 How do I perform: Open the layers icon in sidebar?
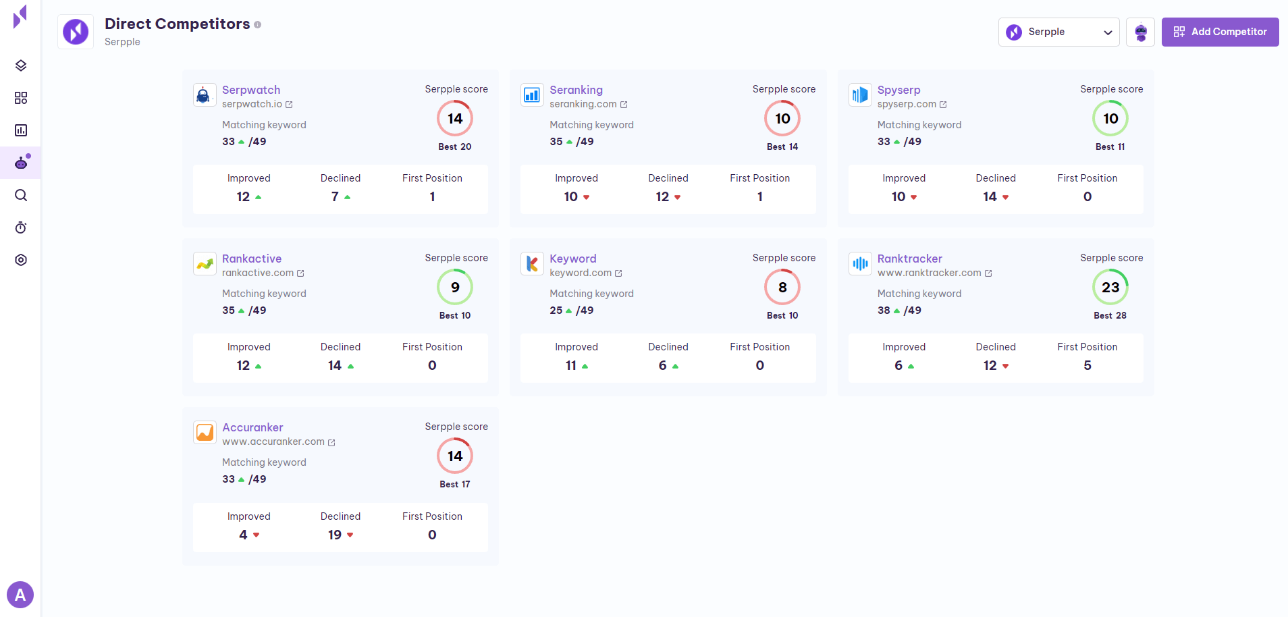click(21, 65)
